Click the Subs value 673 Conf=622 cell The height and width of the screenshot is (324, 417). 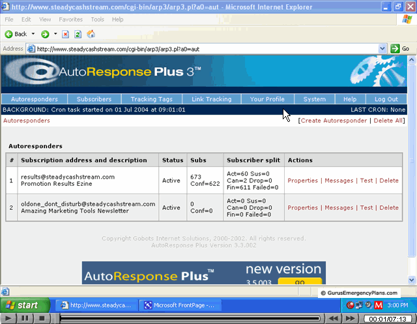205,181
